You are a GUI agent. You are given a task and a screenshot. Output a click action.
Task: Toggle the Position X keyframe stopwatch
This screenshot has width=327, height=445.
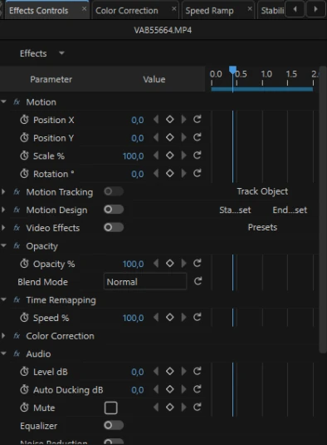[x=24, y=120]
